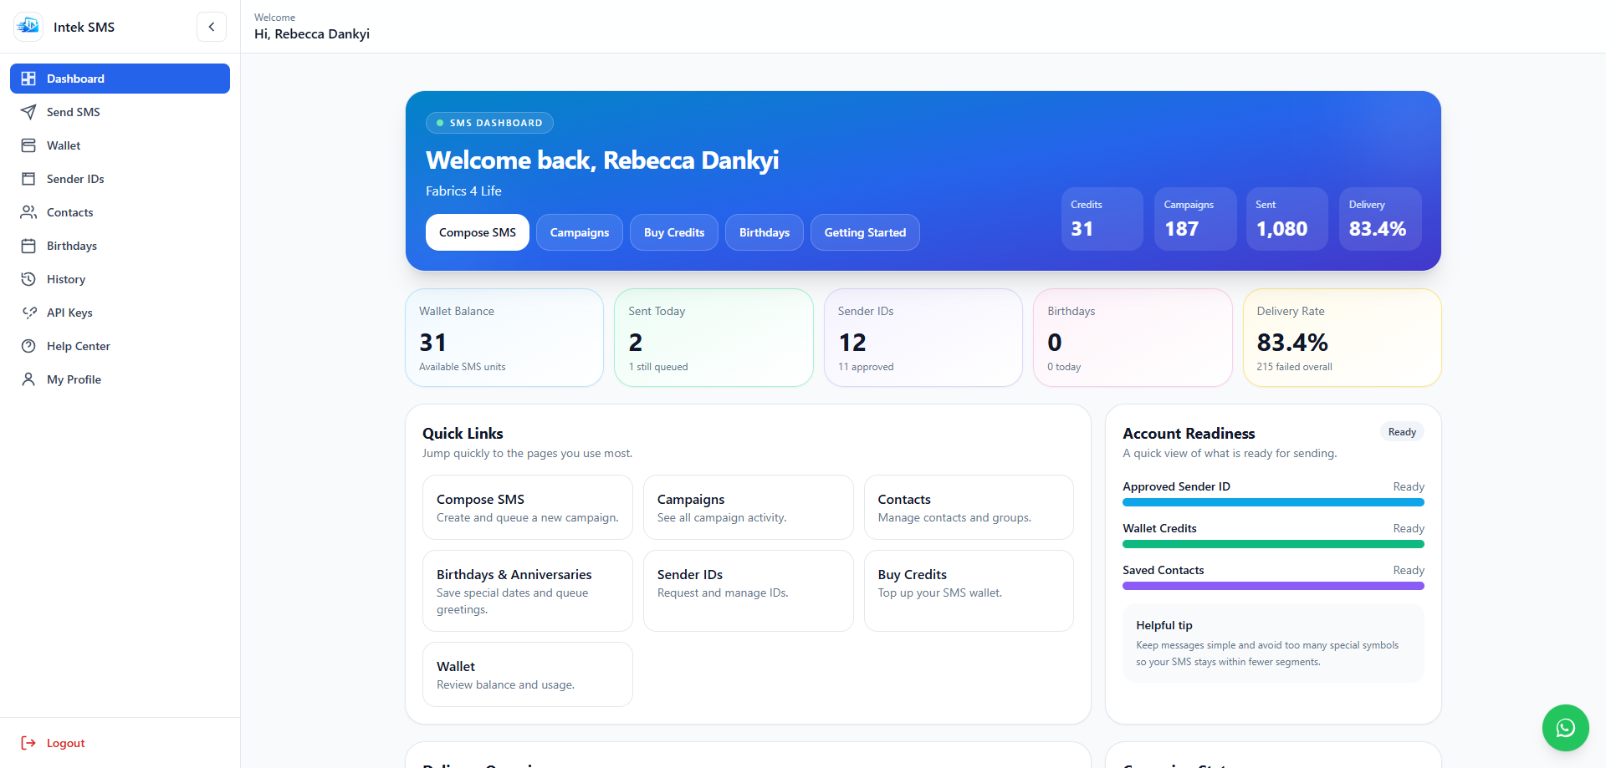The image size is (1606, 768).
Task: Click the Getting Started button
Action: pos(865,232)
